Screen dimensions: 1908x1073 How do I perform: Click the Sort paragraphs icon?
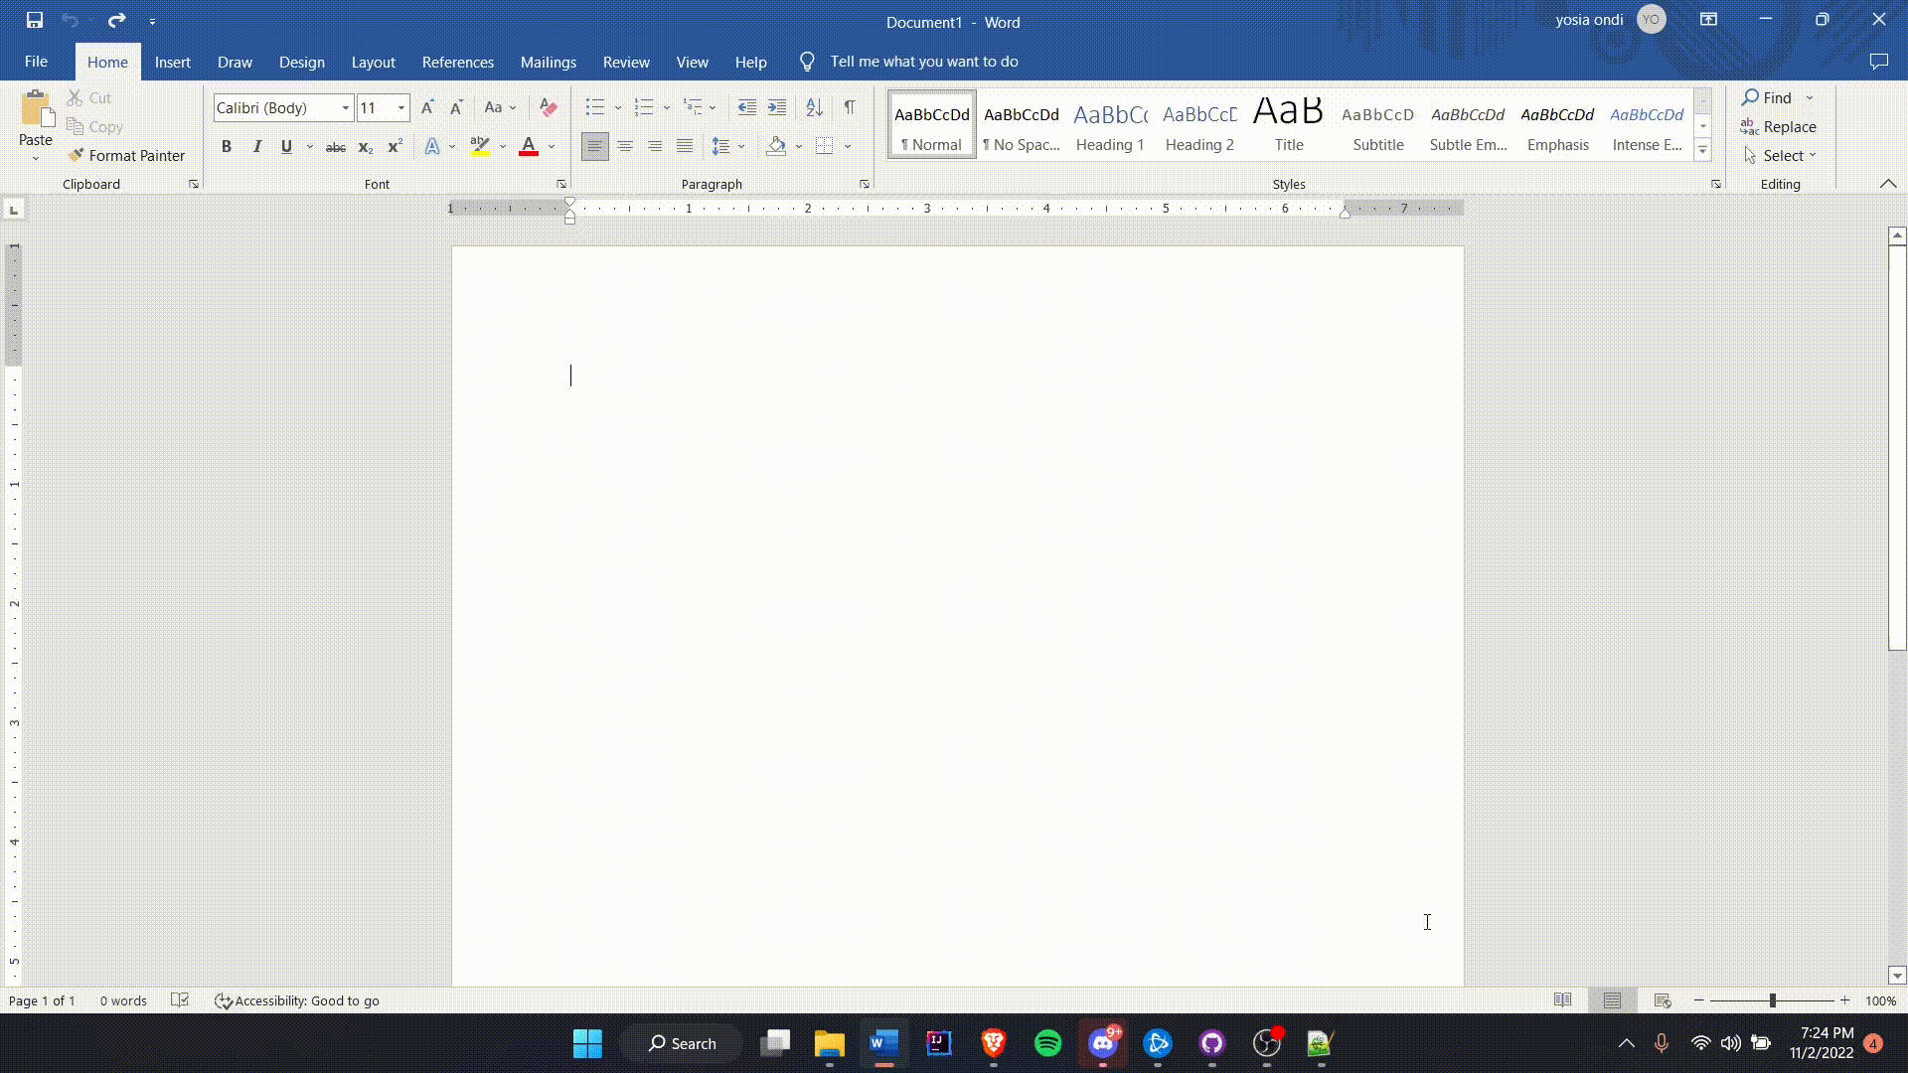point(814,107)
